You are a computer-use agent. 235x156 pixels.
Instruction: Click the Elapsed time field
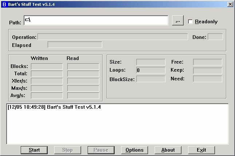75,45
